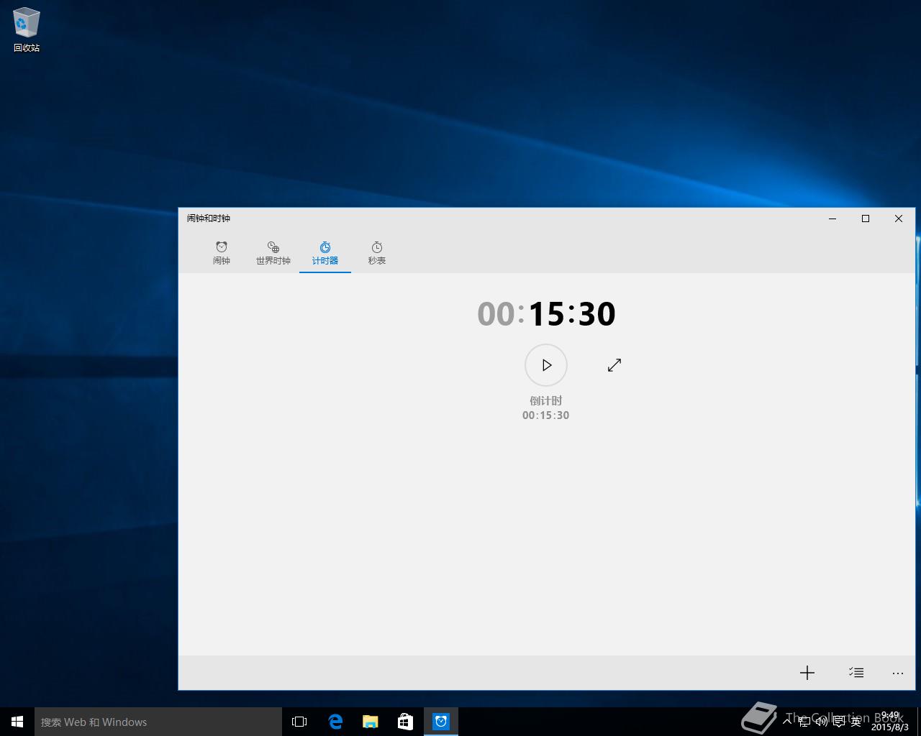Select the 计时器 timer tab
Image resolution: width=921 pixels, height=736 pixels.
325,253
